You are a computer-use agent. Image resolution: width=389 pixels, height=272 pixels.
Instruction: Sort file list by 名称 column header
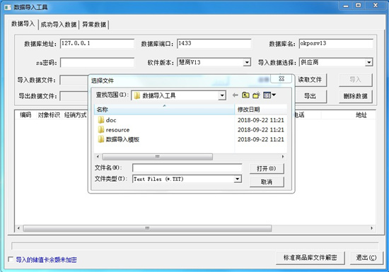(164, 110)
